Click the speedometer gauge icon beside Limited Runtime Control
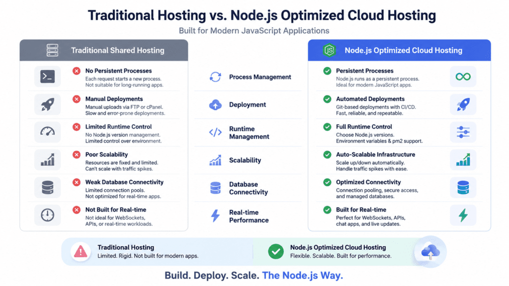Image resolution: width=509 pixels, height=286 pixels. 47,131
